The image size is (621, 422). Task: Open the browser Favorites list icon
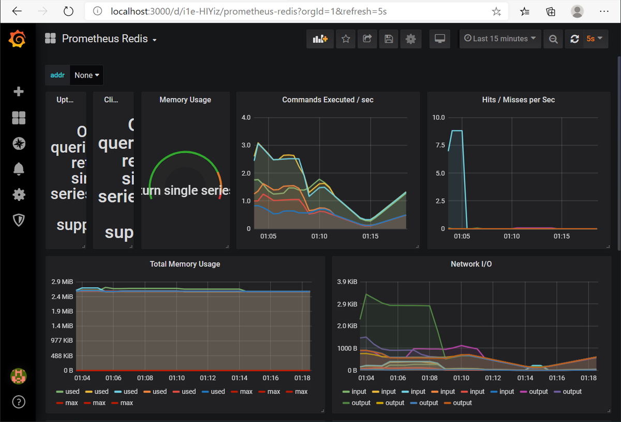point(525,11)
